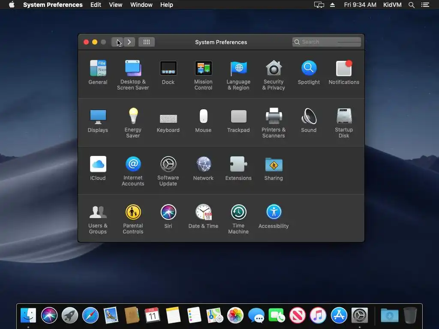439x329 pixels.
Task: Open the iCloud preferences pane
Action: [x=98, y=168]
